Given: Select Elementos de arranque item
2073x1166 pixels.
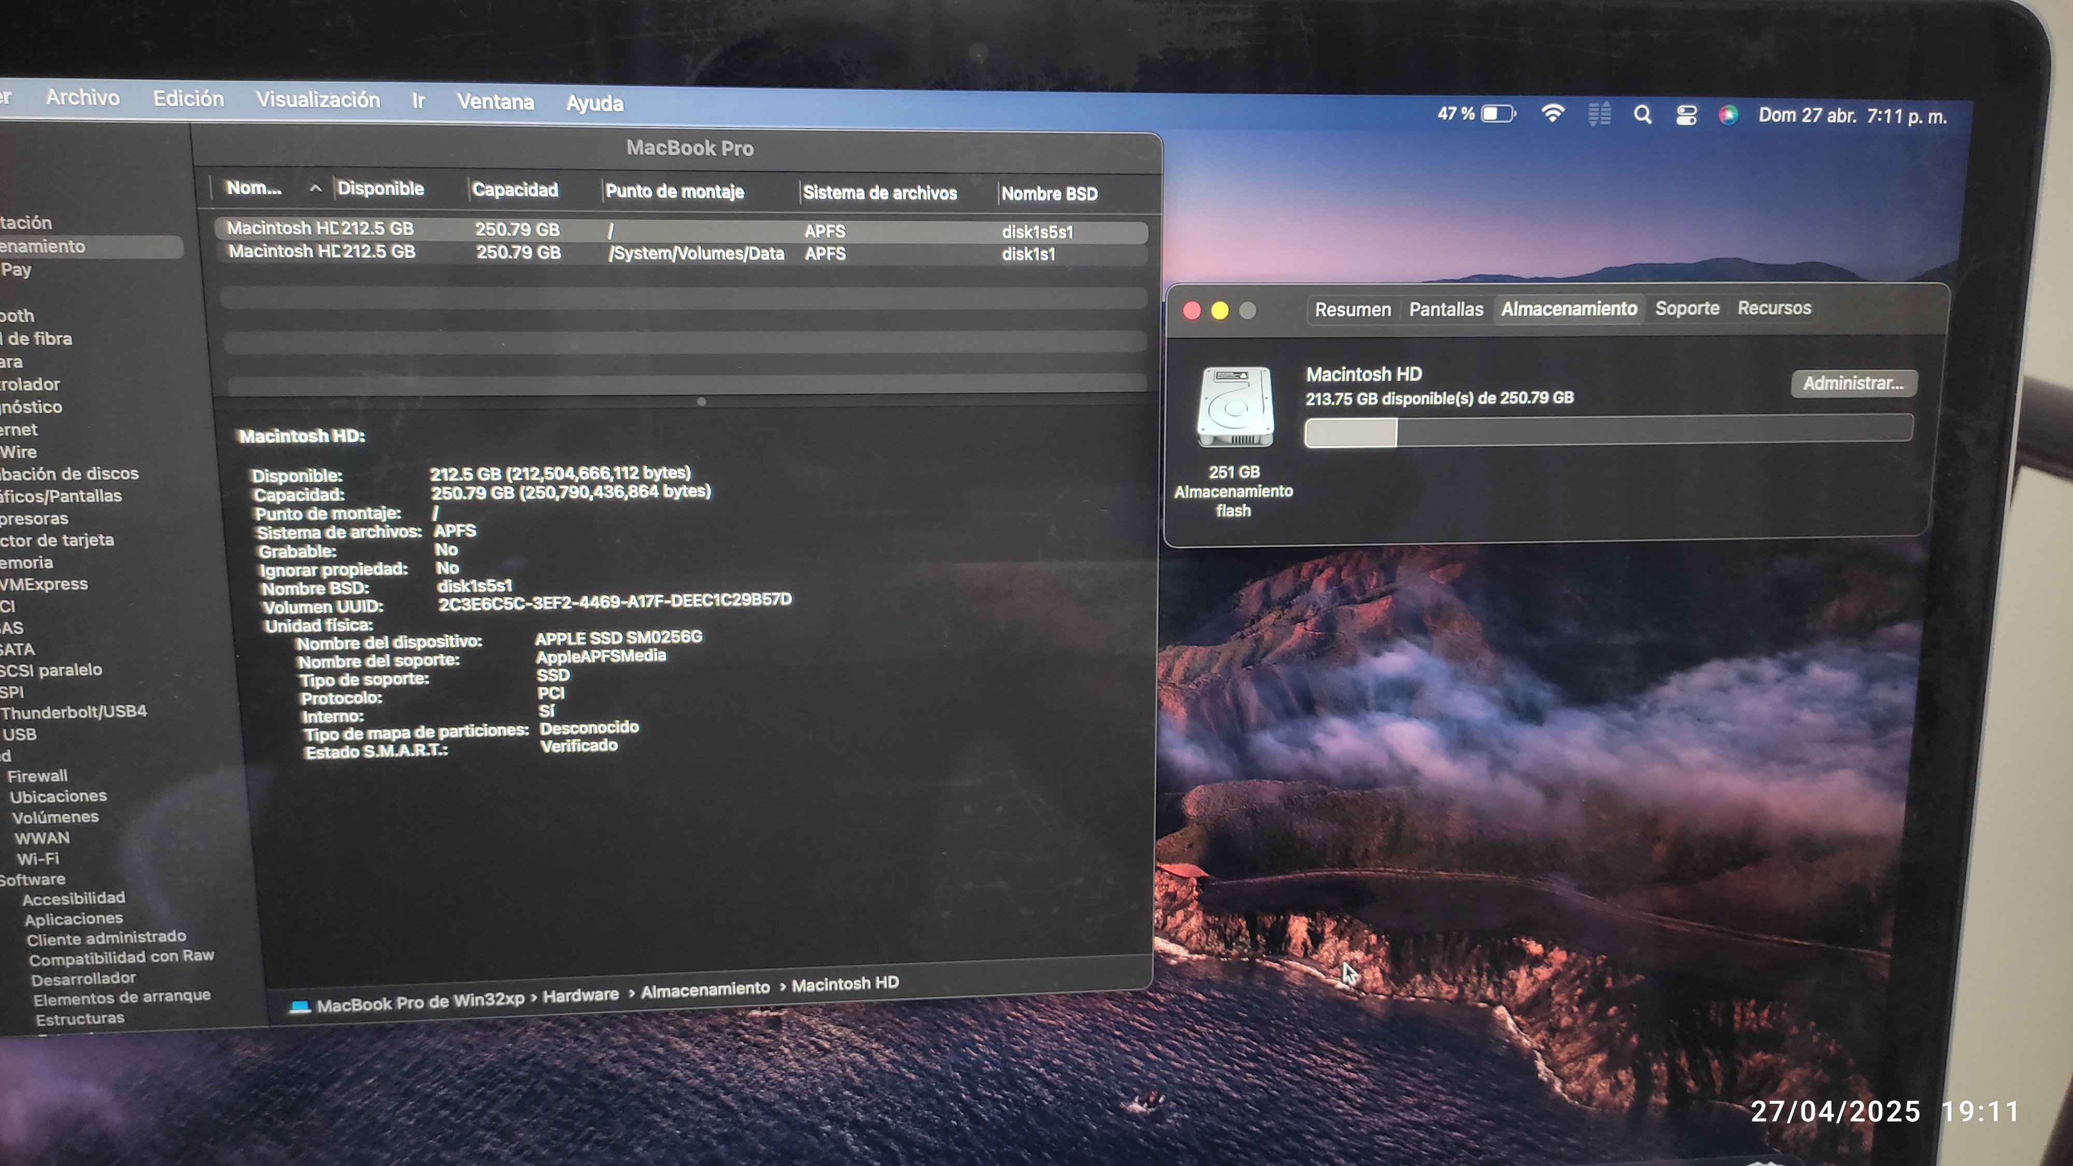Looking at the screenshot, I should tap(121, 998).
